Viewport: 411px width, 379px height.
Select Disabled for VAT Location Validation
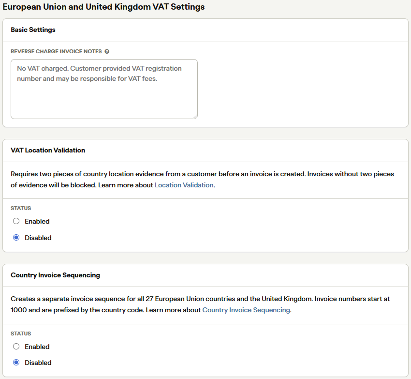point(16,238)
